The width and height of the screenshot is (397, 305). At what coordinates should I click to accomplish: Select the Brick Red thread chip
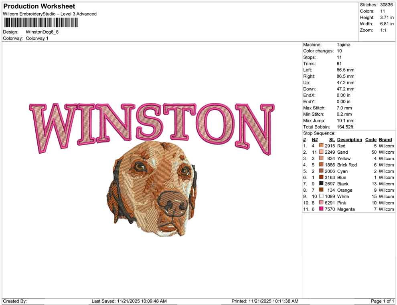(x=321, y=165)
